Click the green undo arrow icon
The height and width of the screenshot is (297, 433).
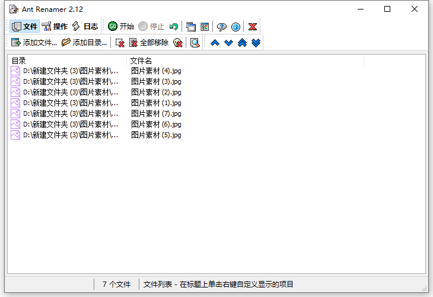point(174,27)
